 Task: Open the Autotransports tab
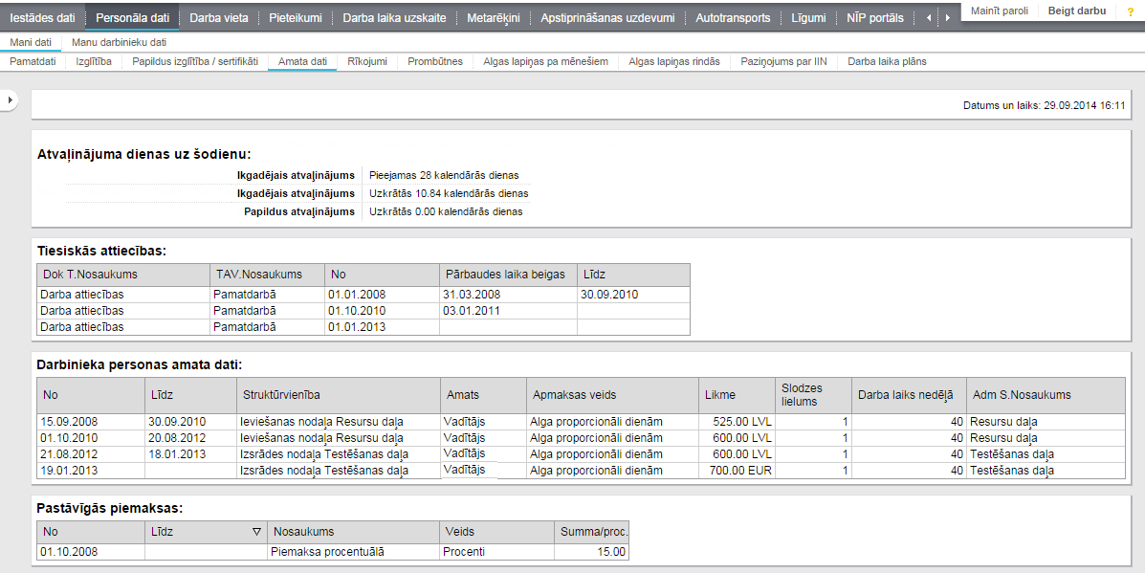tap(733, 17)
